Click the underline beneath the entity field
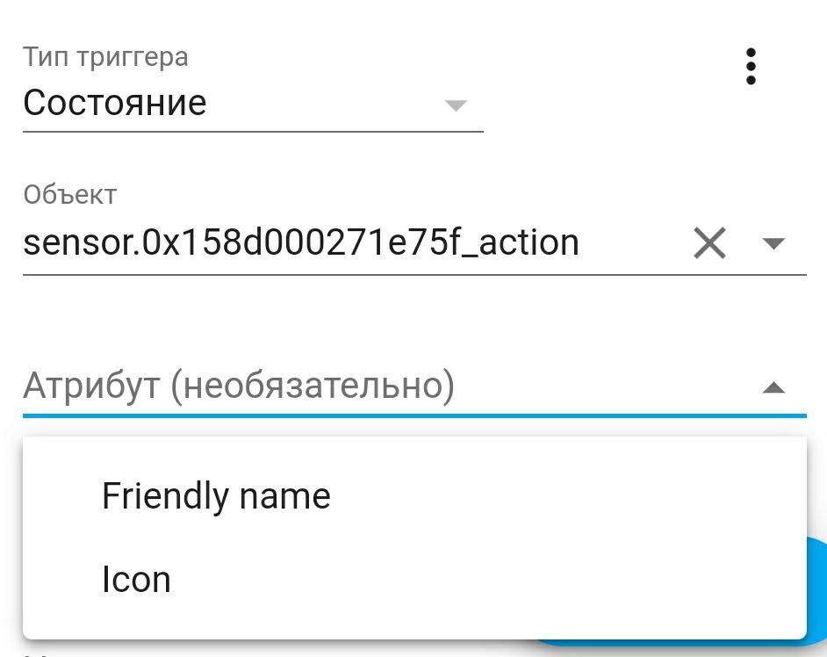Screen dimensions: 827x657 point(414,275)
